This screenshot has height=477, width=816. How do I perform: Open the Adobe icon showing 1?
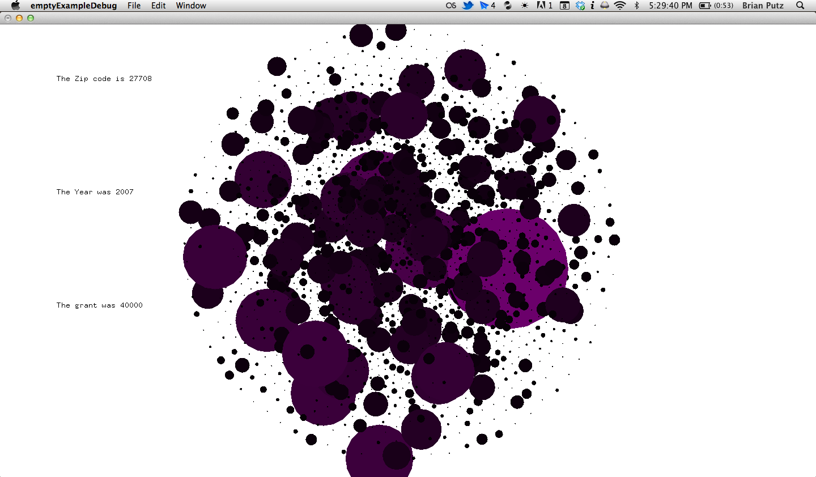pyautogui.click(x=544, y=6)
